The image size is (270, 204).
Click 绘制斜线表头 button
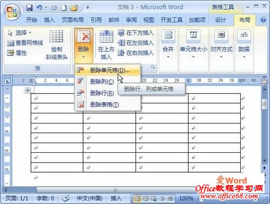tap(56, 45)
